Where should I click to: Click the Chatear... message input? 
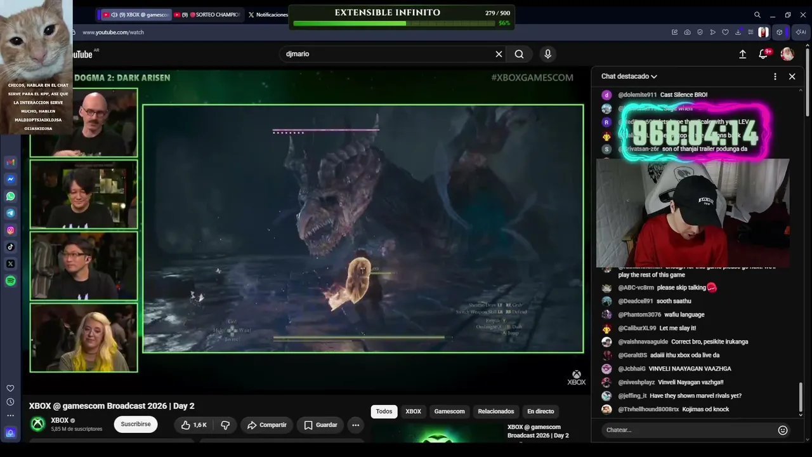click(x=690, y=430)
